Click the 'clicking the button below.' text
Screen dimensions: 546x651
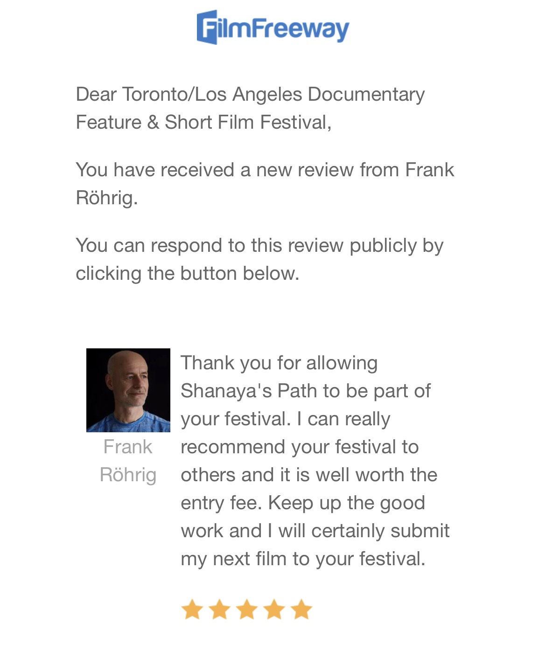pos(187,273)
